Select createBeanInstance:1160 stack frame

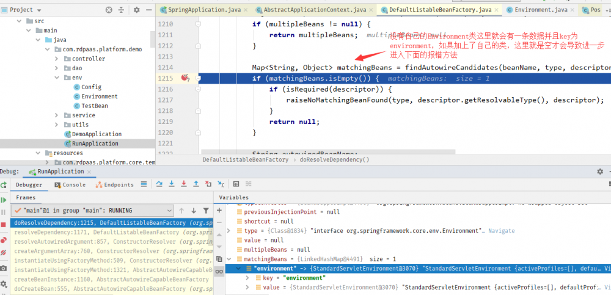click(x=112, y=279)
